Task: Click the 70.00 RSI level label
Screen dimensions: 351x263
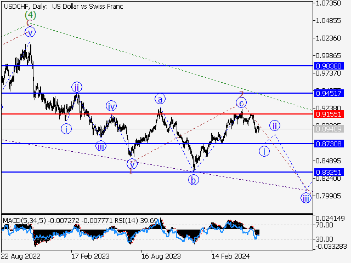Action: [x=324, y=225]
